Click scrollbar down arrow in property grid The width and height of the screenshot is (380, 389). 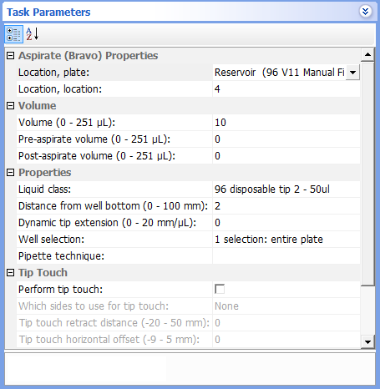coord(367,341)
